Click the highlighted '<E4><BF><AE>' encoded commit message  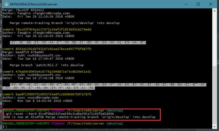coord(104,86)
